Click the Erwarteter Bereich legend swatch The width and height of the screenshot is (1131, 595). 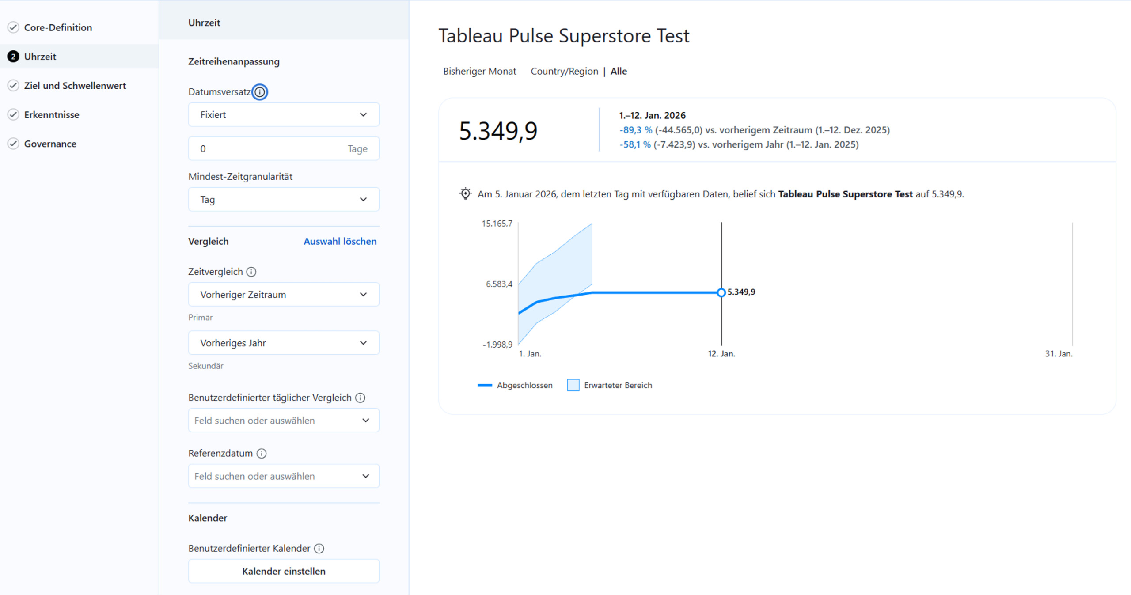point(573,385)
